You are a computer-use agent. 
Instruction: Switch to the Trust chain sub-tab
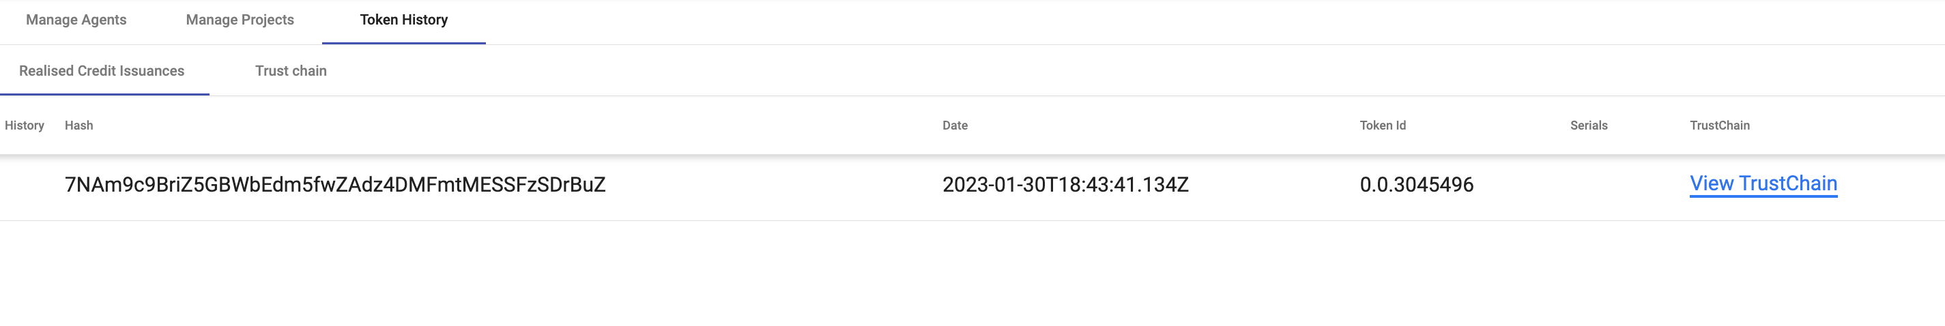[x=291, y=71]
